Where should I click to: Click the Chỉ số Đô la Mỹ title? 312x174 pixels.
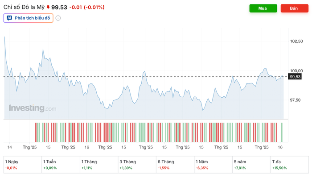24,7
